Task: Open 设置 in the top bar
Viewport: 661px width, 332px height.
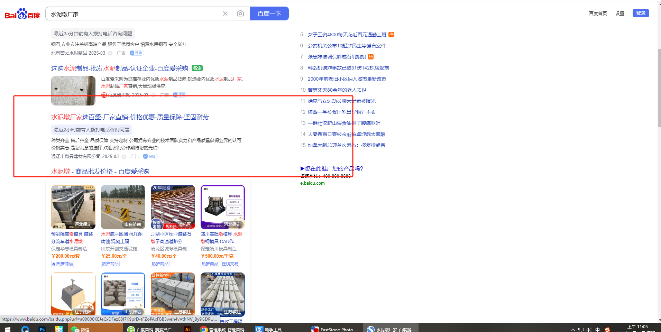Action: (x=620, y=13)
